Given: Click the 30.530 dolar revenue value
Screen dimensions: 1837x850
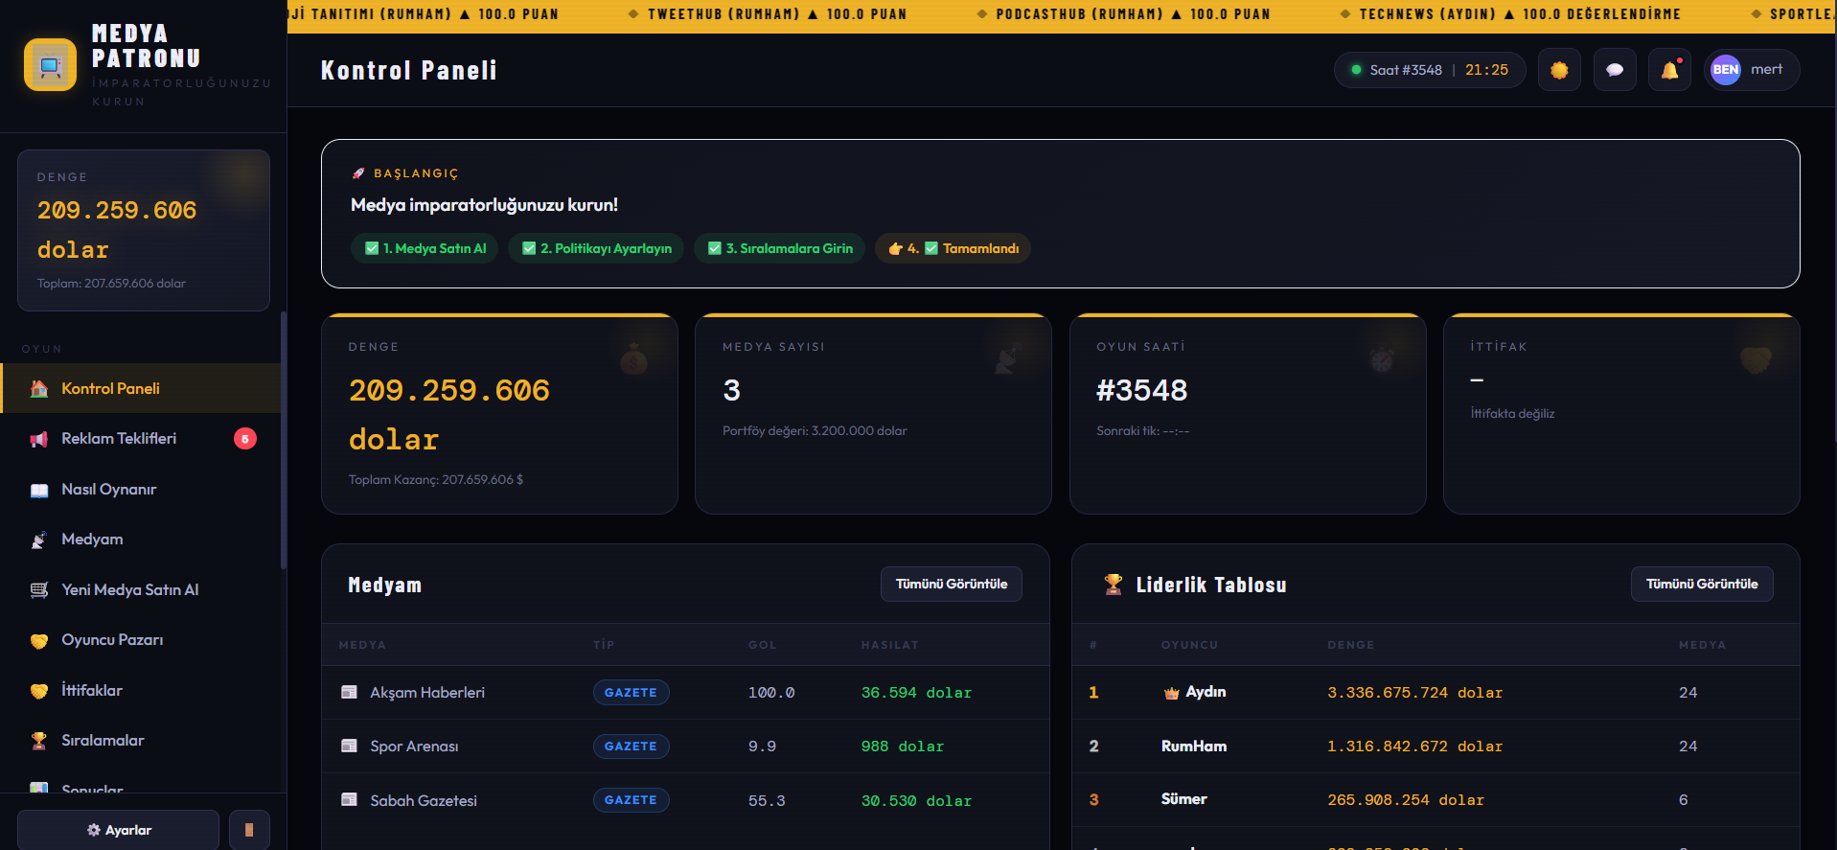Looking at the screenshot, I should coord(916,800).
